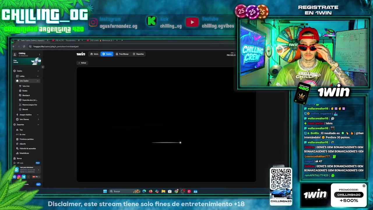The width and height of the screenshot is (373, 210).
Task: Switch to the Deportes header tab
Action: (138, 54)
